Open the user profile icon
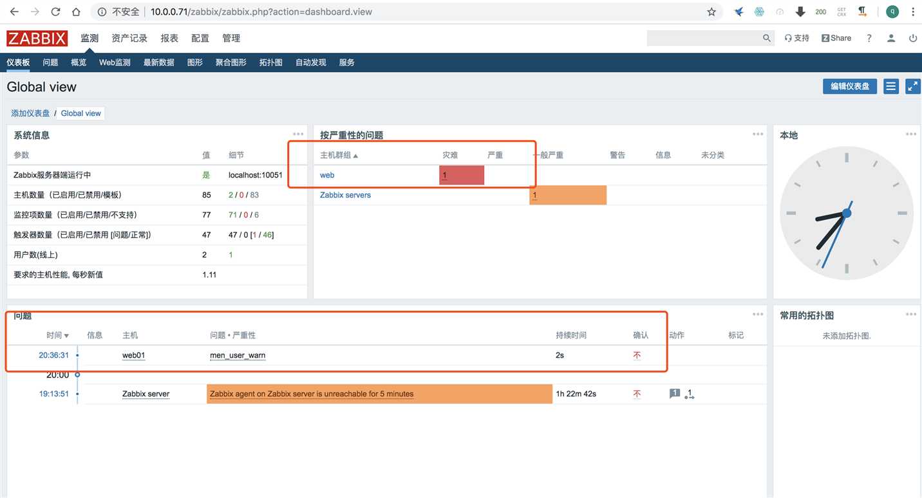922x498 pixels. (x=891, y=38)
